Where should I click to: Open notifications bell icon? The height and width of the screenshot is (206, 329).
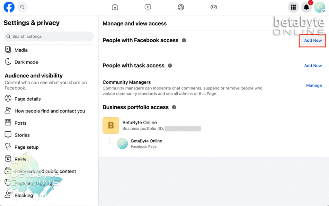[x=306, y=7]
